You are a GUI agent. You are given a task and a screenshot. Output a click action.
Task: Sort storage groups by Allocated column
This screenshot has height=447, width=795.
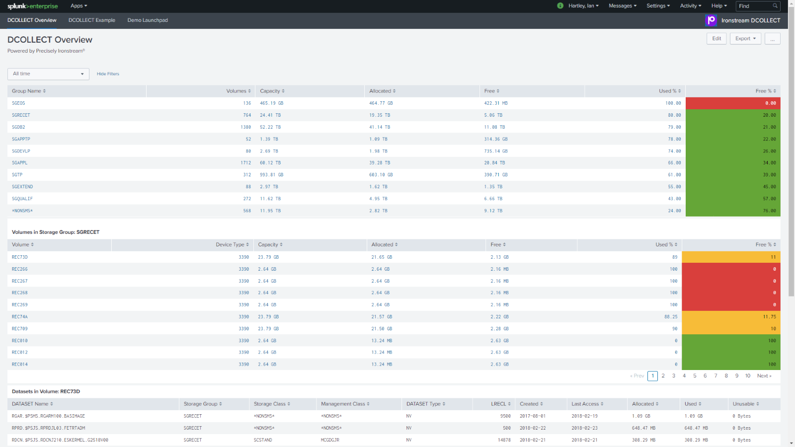click(383, 91)
